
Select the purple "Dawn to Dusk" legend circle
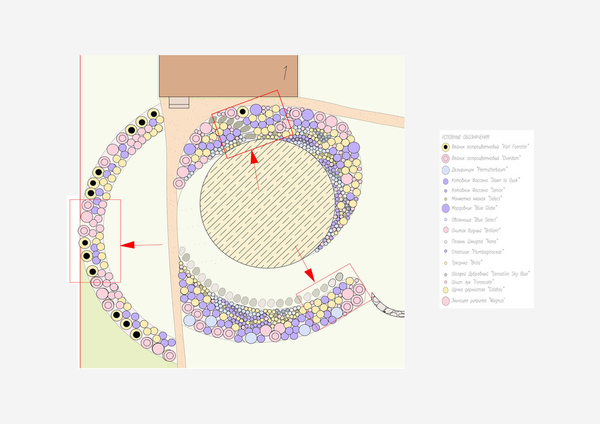pos(445,181)
